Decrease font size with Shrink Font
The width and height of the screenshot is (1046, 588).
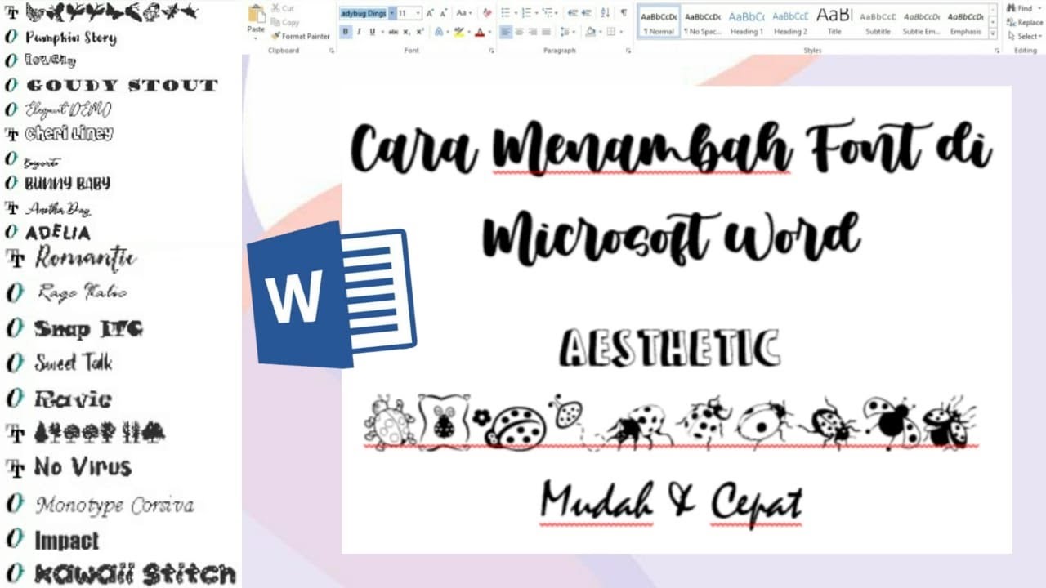(444, 13)
